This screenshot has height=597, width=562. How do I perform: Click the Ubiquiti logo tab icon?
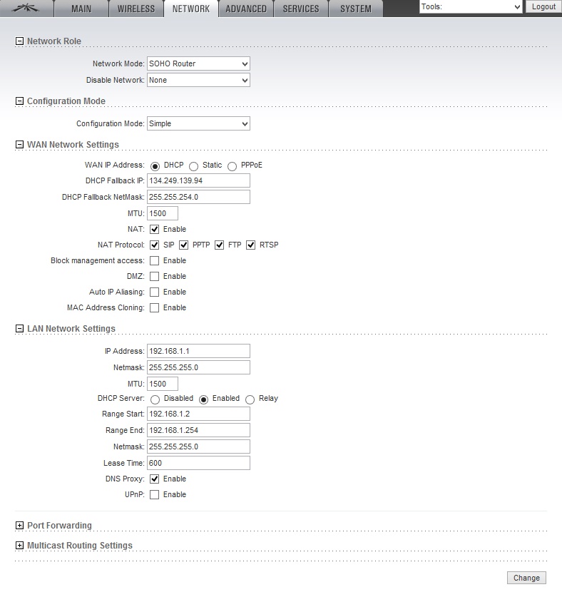[x=29, y=9]
